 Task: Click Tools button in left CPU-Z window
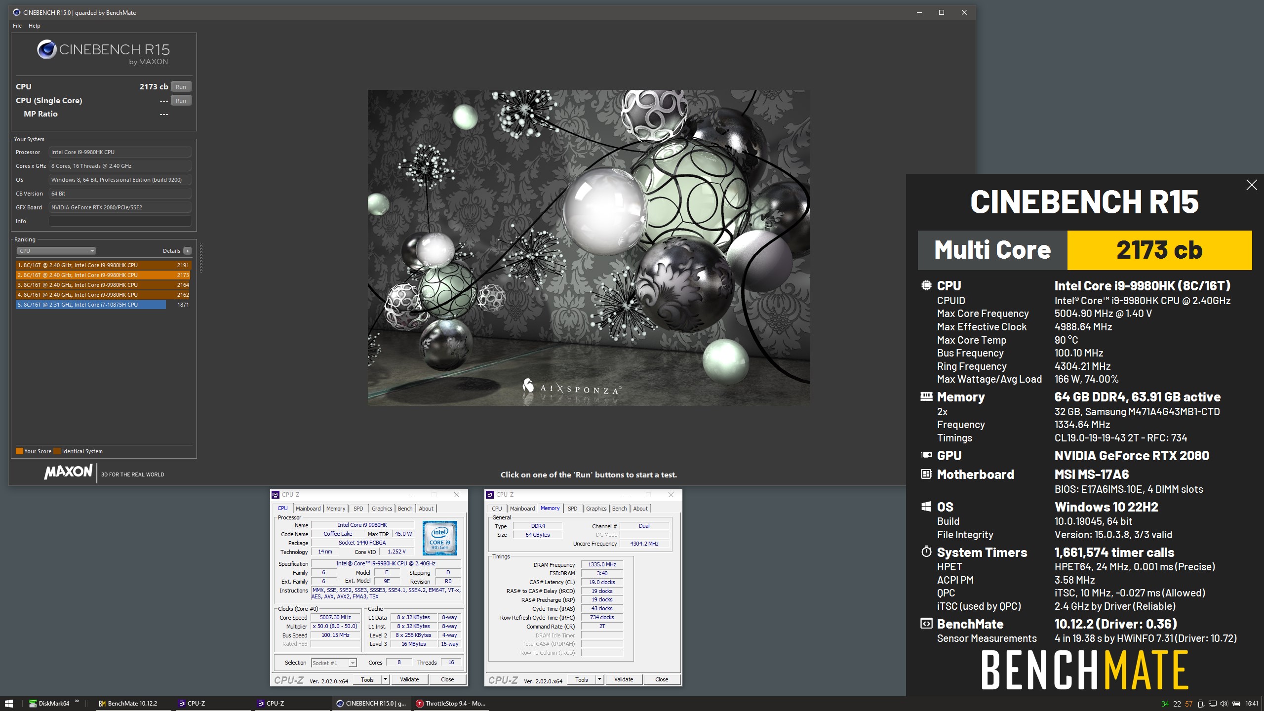pos(367,680)
